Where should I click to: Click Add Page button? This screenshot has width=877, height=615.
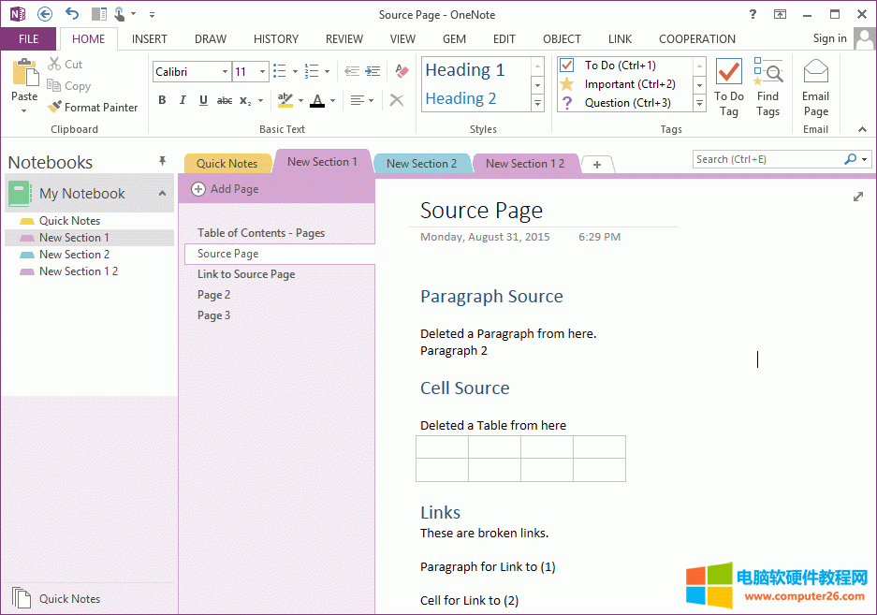click(225, 189)
